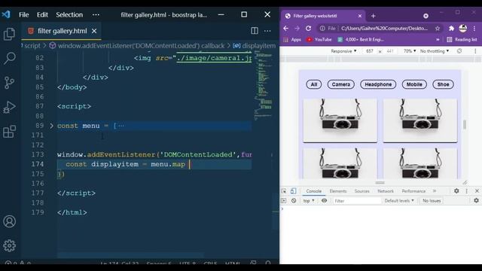This screenshot has height=271, width=482.
Task: Open the Extensions view
Action: pos(9,132)
